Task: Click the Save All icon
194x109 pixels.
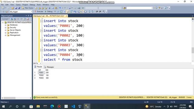Action: [19, 8]
